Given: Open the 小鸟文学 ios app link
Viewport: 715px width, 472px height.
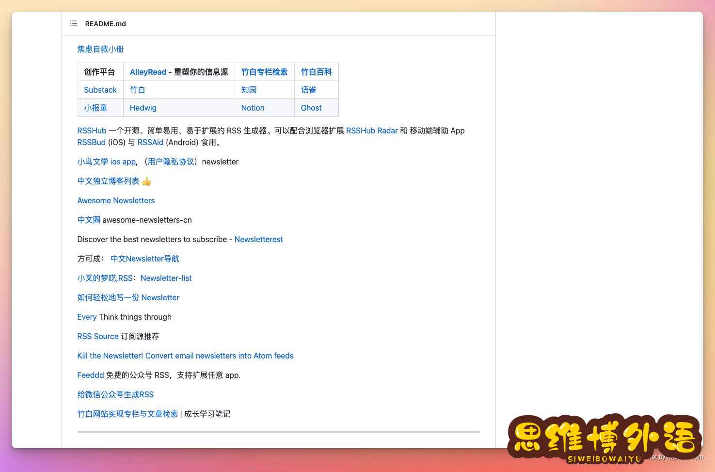Looking at the screenshot, I should (107, 162).
